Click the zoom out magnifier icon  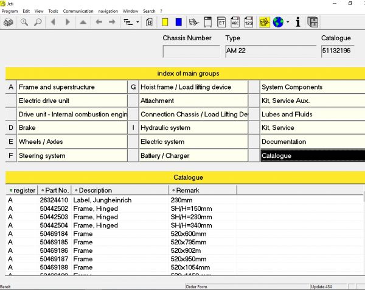coord(38,23)
